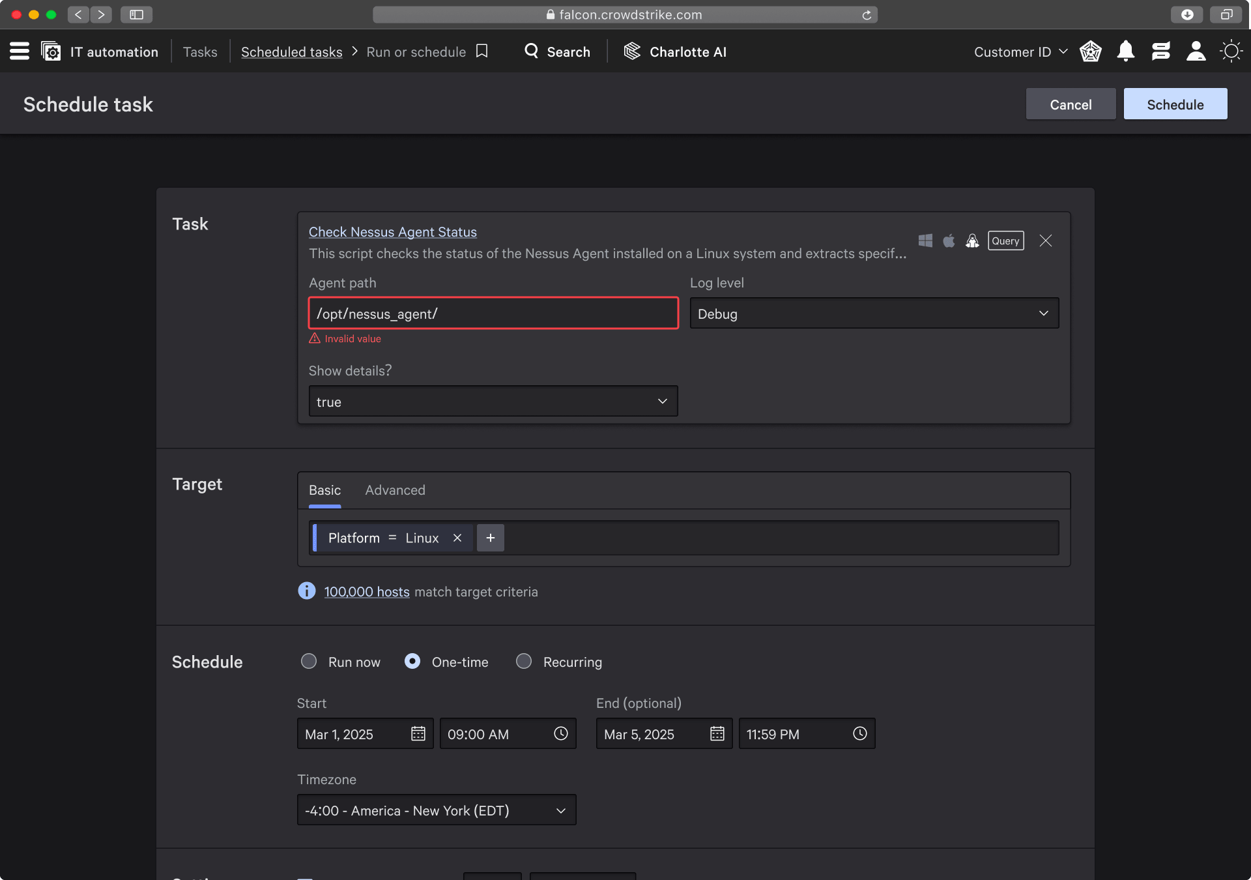Click the 11:59 PM end time field
The width and height of the screenshot is (1251, 880).
(x=807, y=734)
